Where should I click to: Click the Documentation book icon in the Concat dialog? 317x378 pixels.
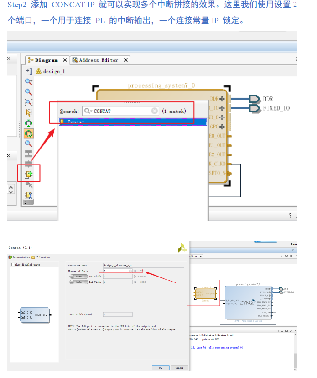tap(10, 257)
